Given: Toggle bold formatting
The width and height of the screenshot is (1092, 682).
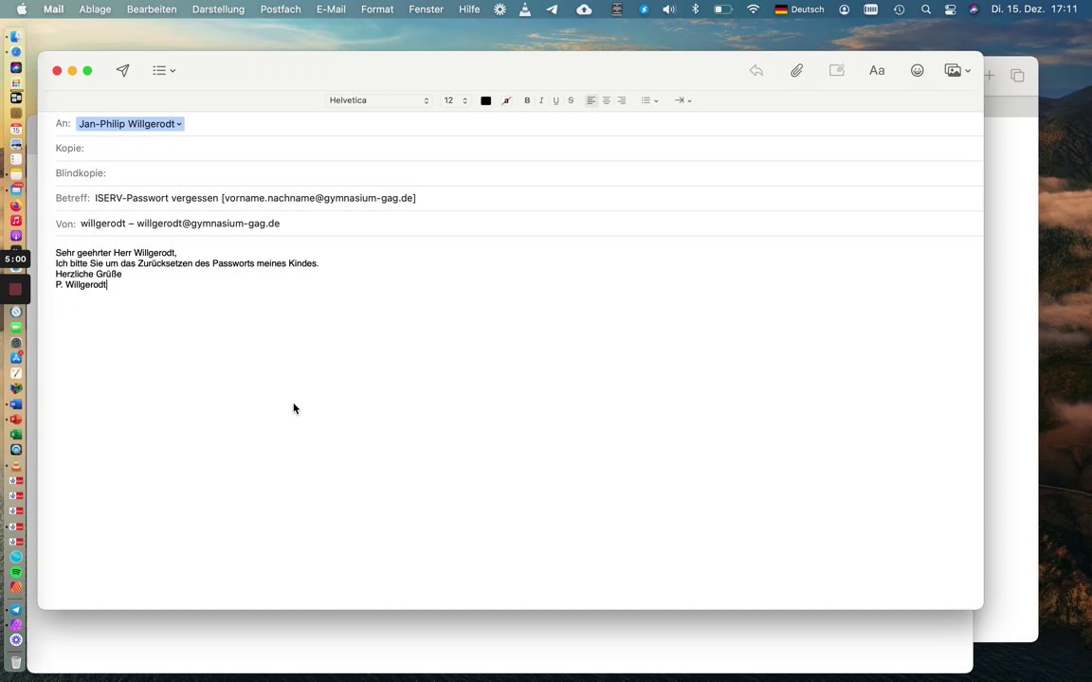Looking at the screenshot, I should [527, 101].
